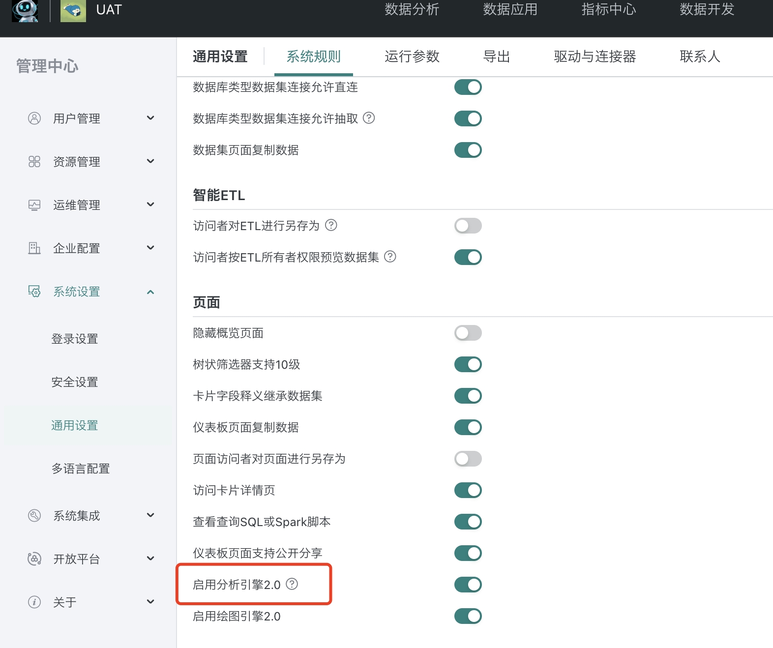Click the 运维管理 monitor icon
The image size is (773, 648).
point(34,205)
